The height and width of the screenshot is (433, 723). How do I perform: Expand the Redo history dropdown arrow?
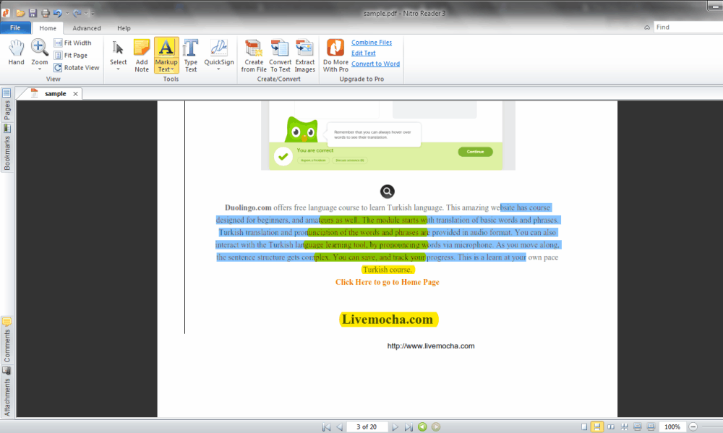(x=86, y=13)
